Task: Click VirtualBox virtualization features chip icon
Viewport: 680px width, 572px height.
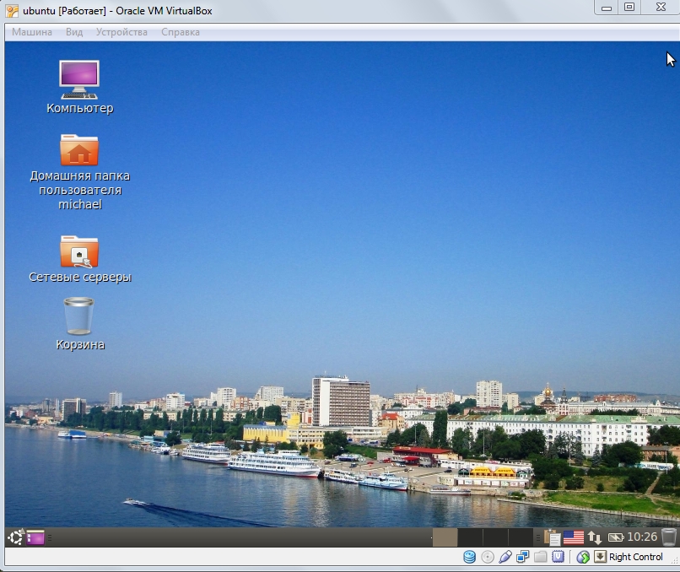Action: point(559,557)
